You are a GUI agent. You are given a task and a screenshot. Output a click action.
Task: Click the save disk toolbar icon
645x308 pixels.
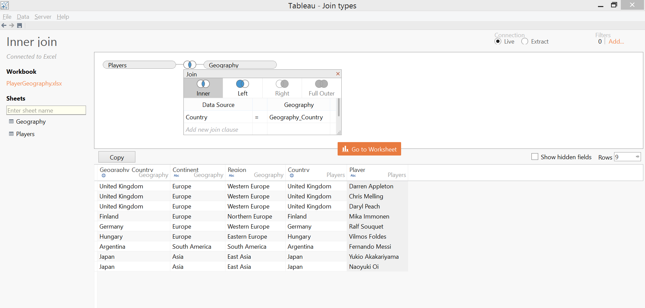pyautogui.click(x=19, y=25)
